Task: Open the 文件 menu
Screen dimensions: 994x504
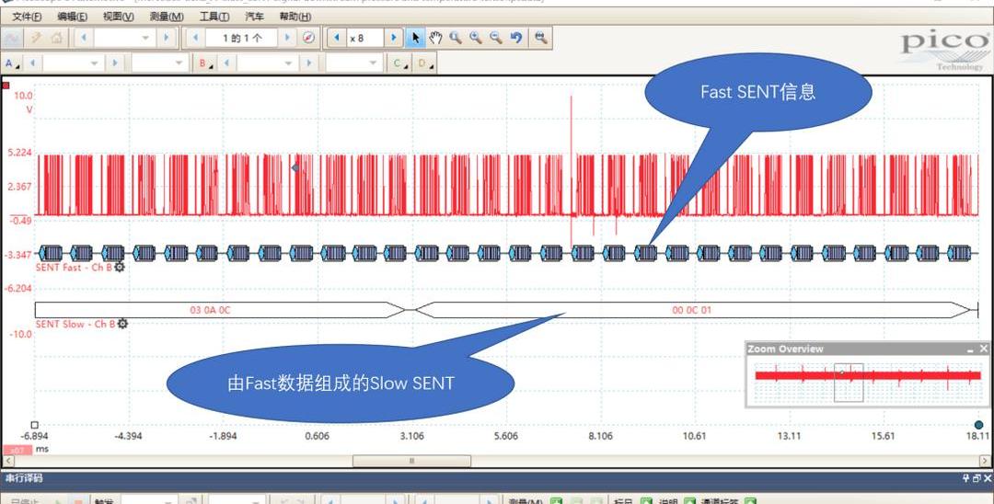Action: (x=27, y=17)
